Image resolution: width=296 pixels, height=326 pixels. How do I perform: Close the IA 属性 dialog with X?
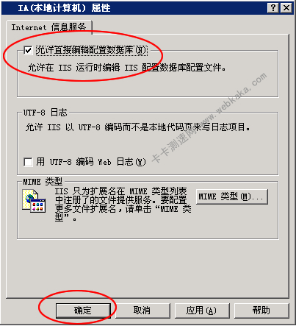click(x=286, y=8)
